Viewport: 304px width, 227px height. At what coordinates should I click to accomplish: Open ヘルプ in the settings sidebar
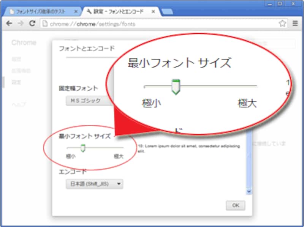coord(19,105)
